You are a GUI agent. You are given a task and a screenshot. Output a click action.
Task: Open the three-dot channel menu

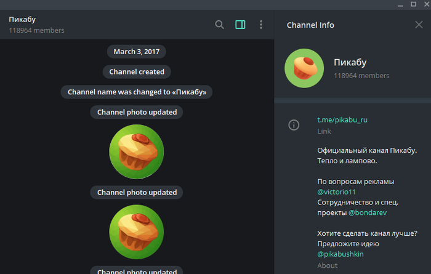pyautogui.click(x=261, y=25)
